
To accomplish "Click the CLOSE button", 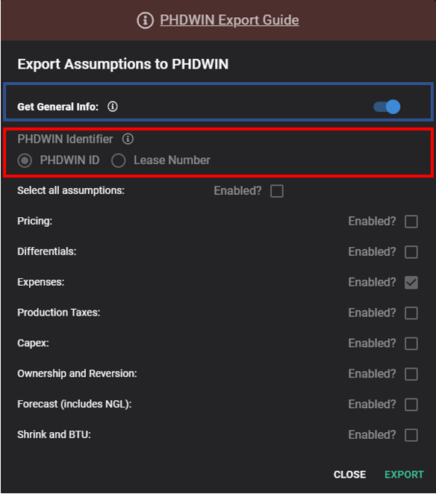I will (x=349, y=475).
